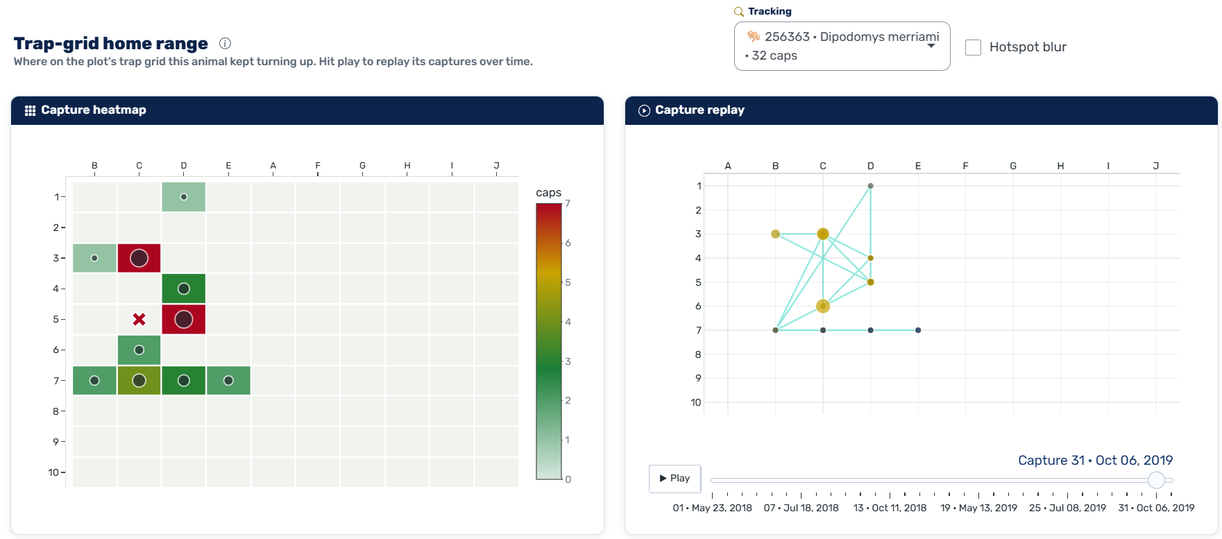Open the tracked animal dropdown

(x=842, y=46)
